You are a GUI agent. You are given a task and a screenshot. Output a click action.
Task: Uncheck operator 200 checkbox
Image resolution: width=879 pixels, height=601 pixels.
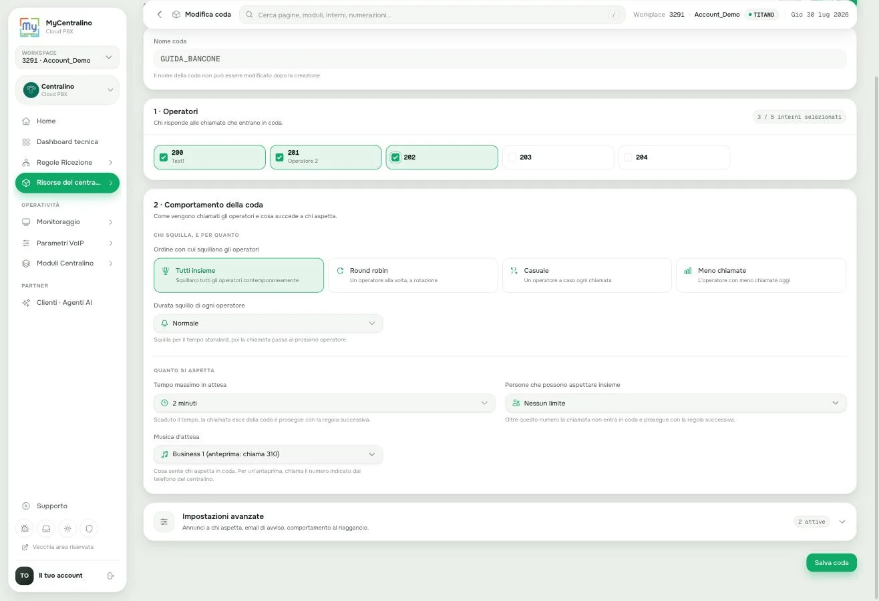coord(164,157)
